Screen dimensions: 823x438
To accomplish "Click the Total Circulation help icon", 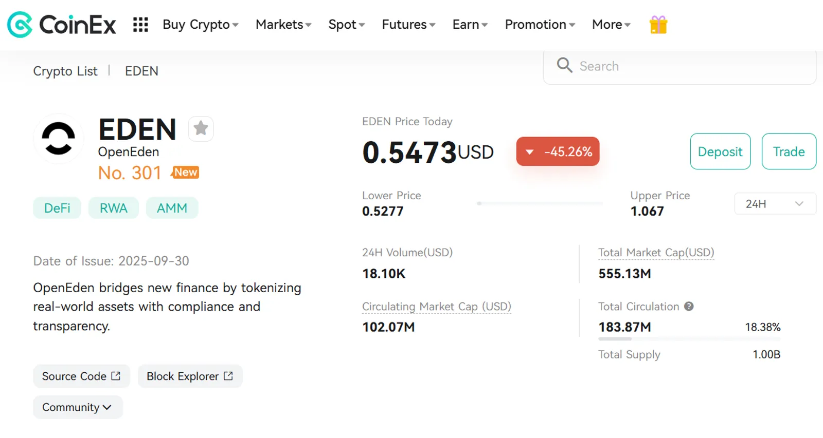I will pyautogui.click(x=689, y=306).
